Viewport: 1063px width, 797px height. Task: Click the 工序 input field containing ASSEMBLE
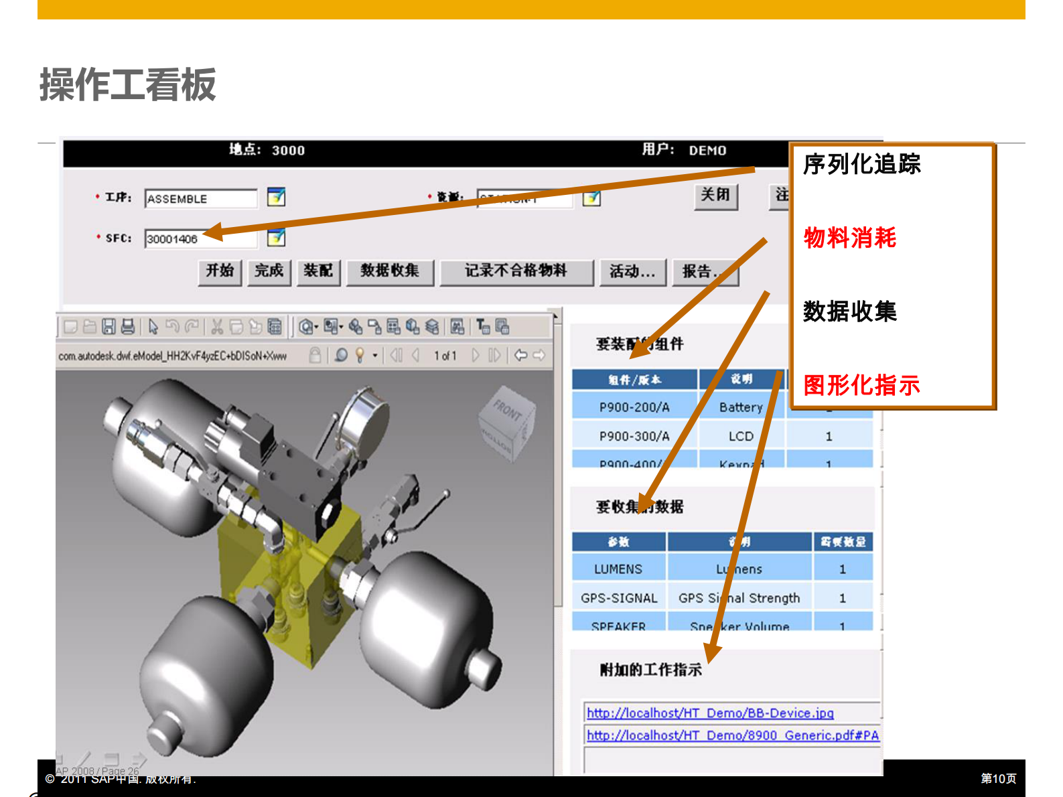201,199
